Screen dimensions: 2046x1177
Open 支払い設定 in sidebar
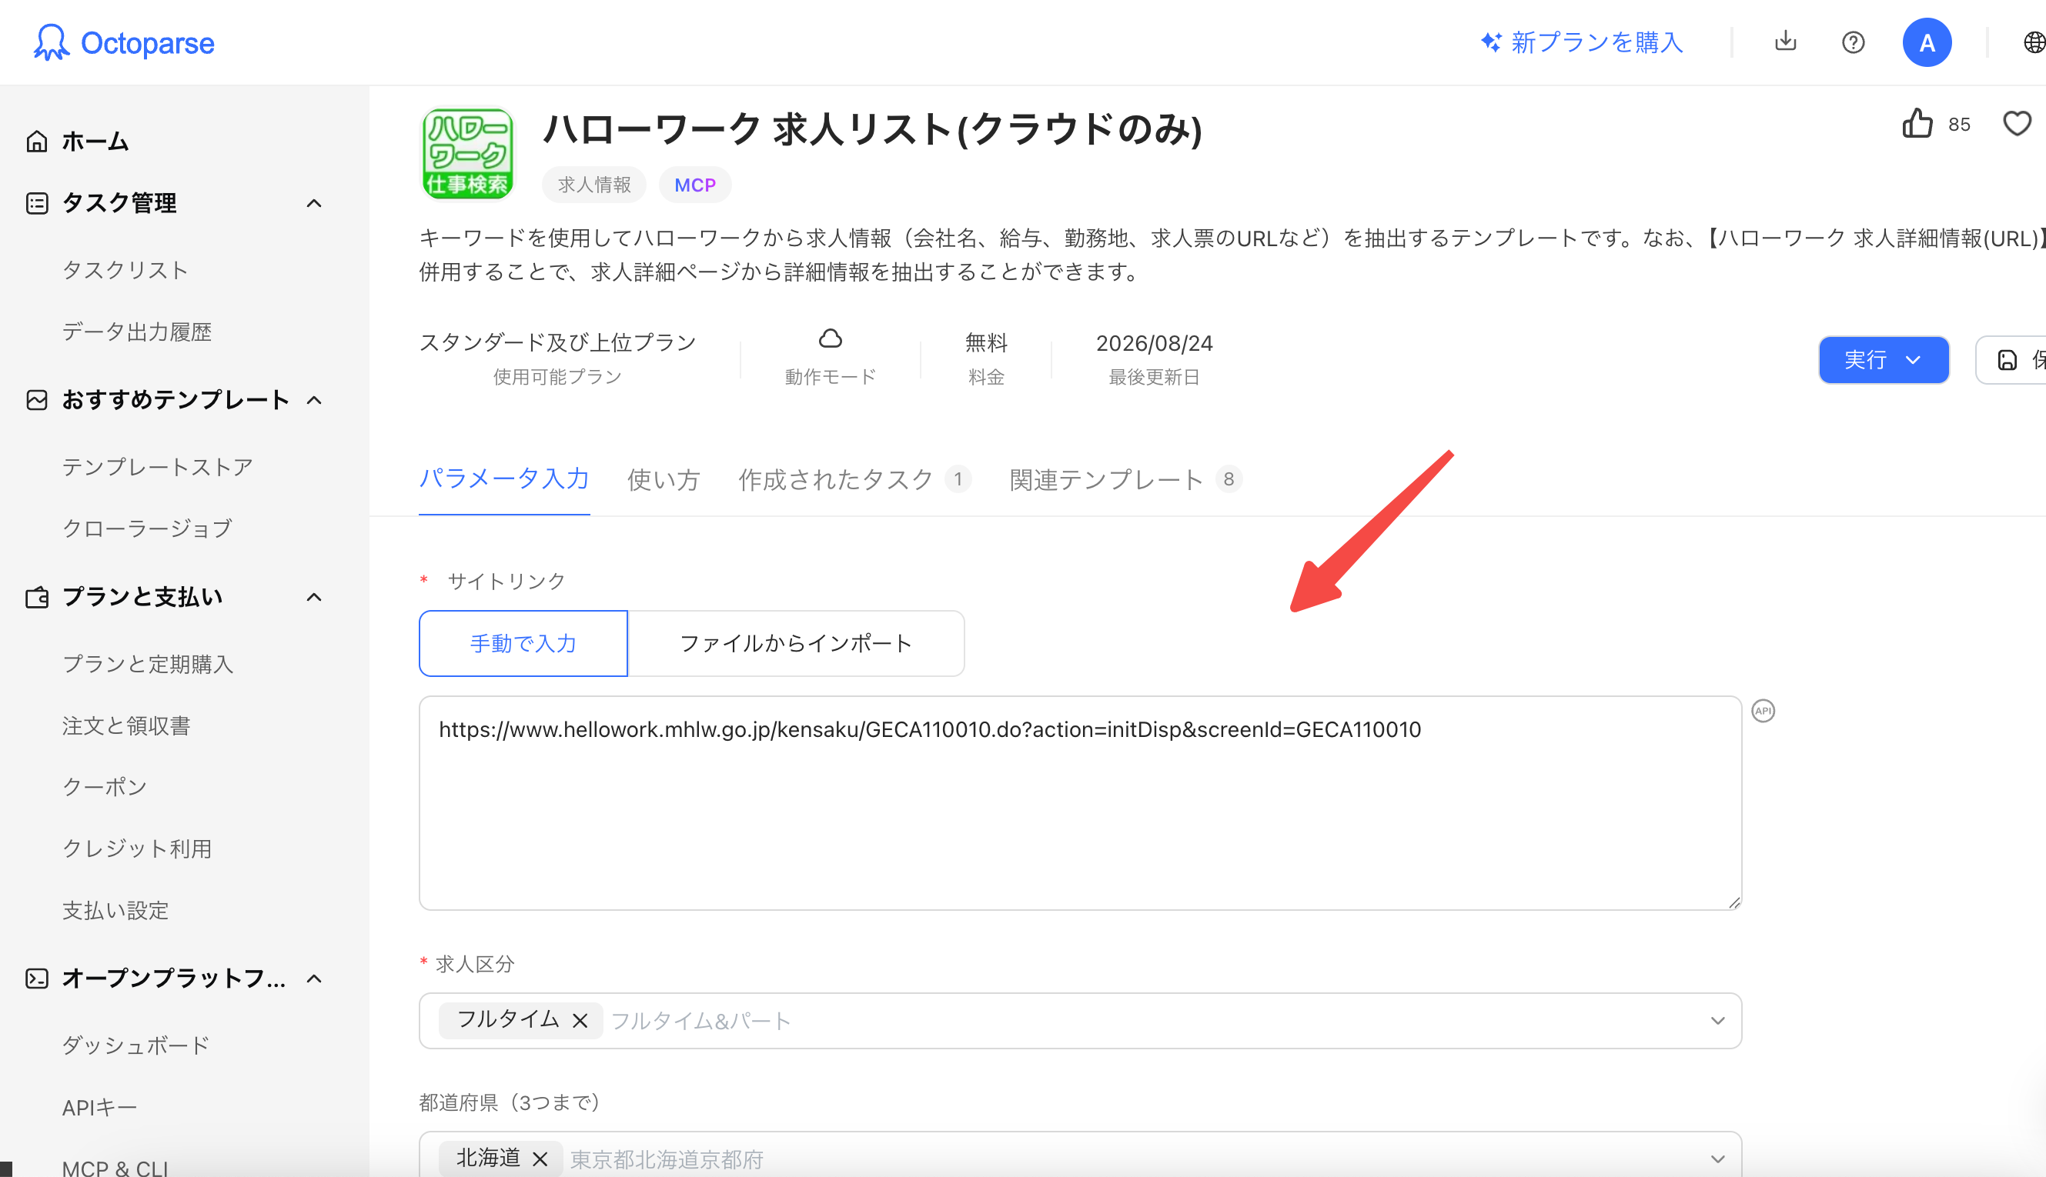pyautogui.click(x=115, y=910)
